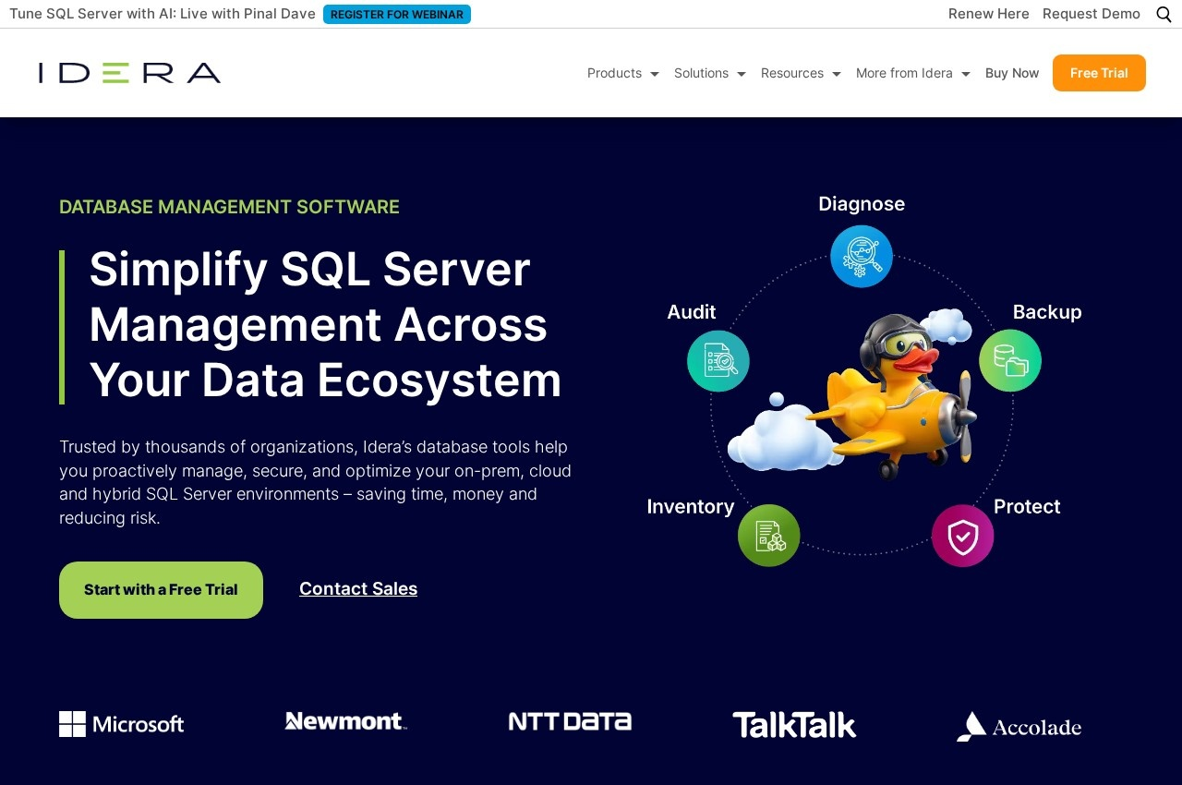Click Register for Webinar button
1182x785 pixels.
click(x=397, y=14)
